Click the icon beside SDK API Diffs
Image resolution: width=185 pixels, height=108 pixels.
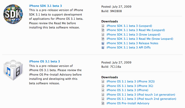click(103, 47)
